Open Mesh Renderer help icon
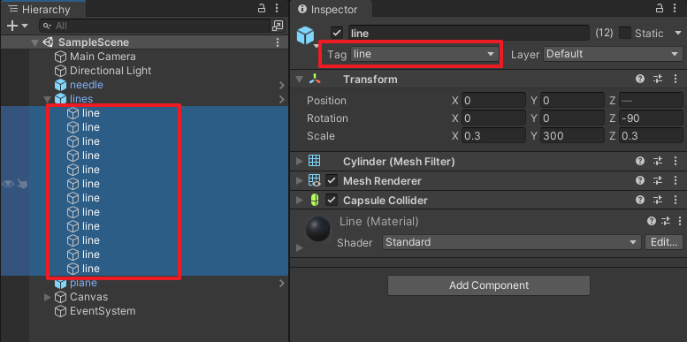The image size is (687, 342). coord(640,181)
